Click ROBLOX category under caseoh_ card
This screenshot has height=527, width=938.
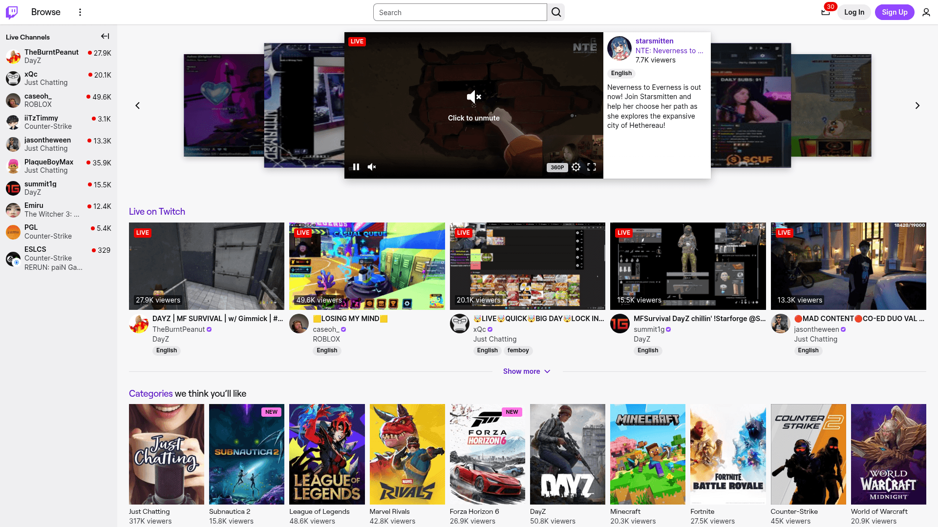coord(326,339)
